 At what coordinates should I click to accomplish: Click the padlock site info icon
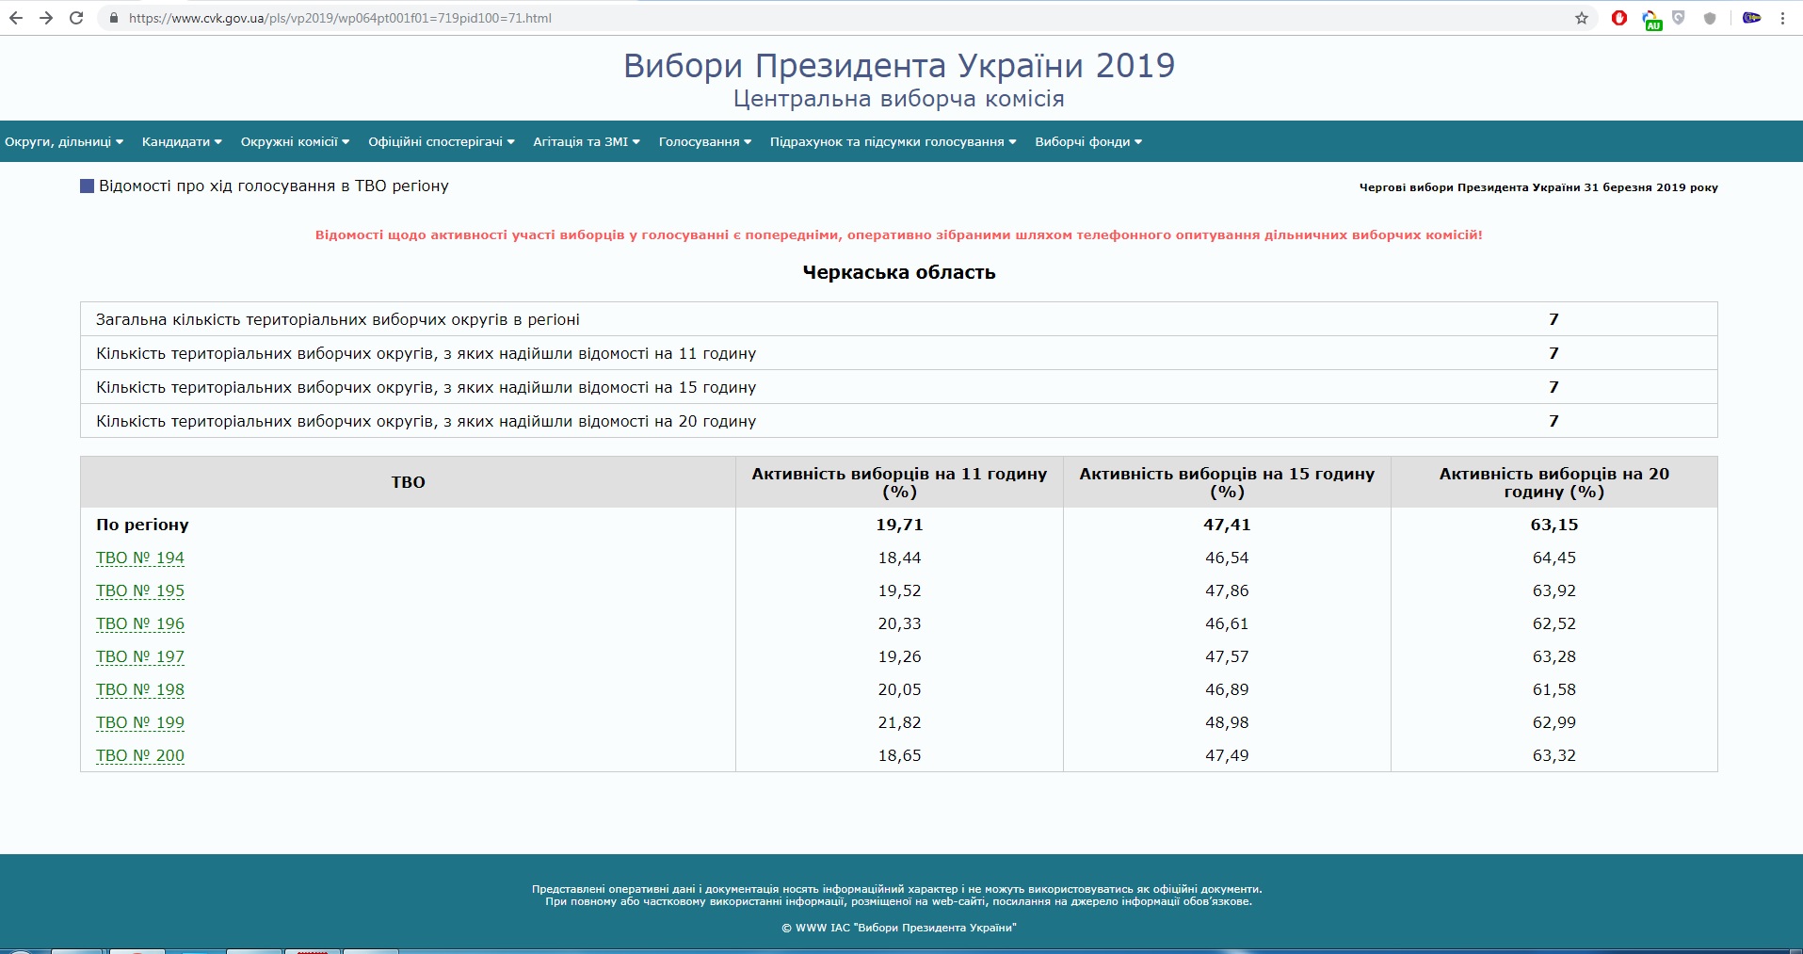pyautogui.click(x=114, y=18)
